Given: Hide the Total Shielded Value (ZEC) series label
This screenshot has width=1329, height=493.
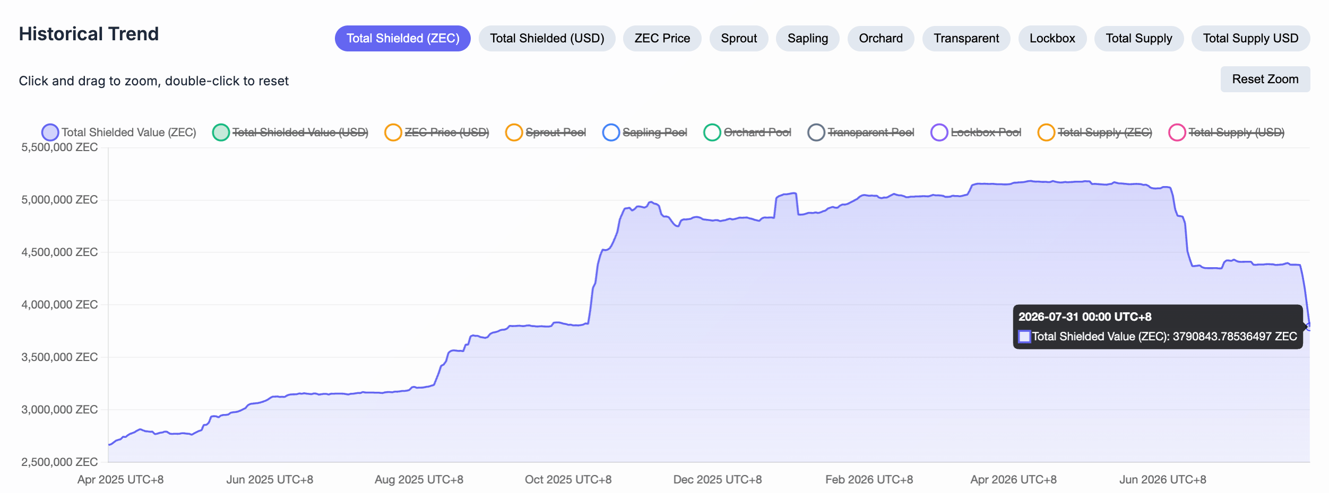Looking at the screenshot, I should (129, 133).
